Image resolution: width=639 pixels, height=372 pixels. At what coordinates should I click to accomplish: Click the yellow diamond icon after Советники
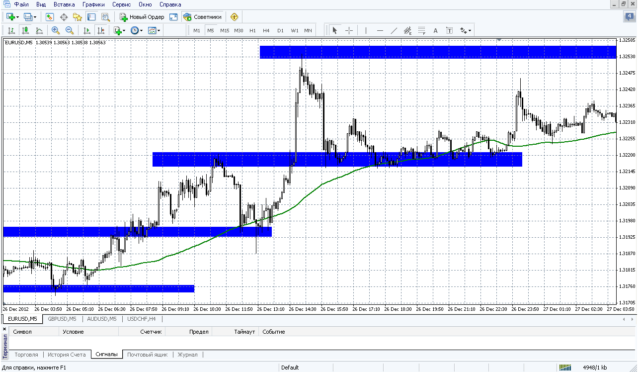pyautogui.click(x=234, y=17)
